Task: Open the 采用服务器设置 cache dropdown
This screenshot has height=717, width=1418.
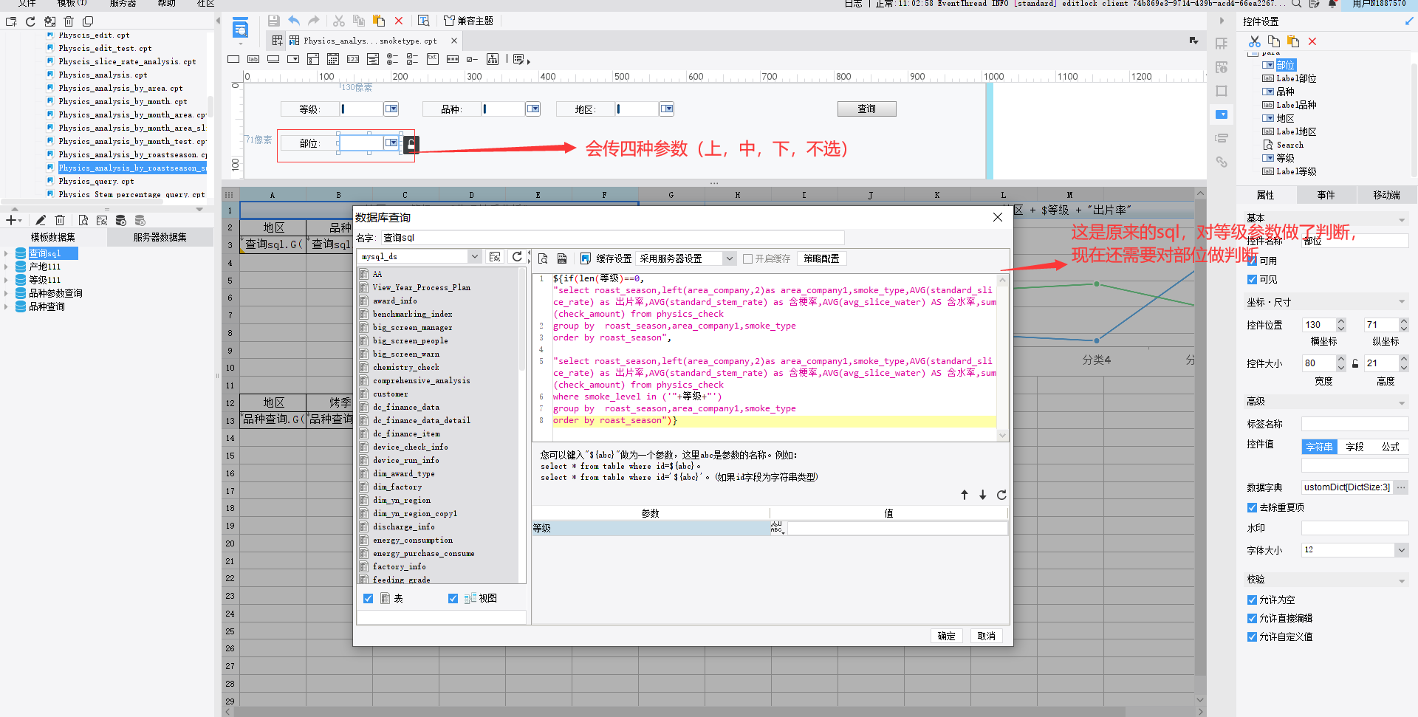Action: point(730,258)
